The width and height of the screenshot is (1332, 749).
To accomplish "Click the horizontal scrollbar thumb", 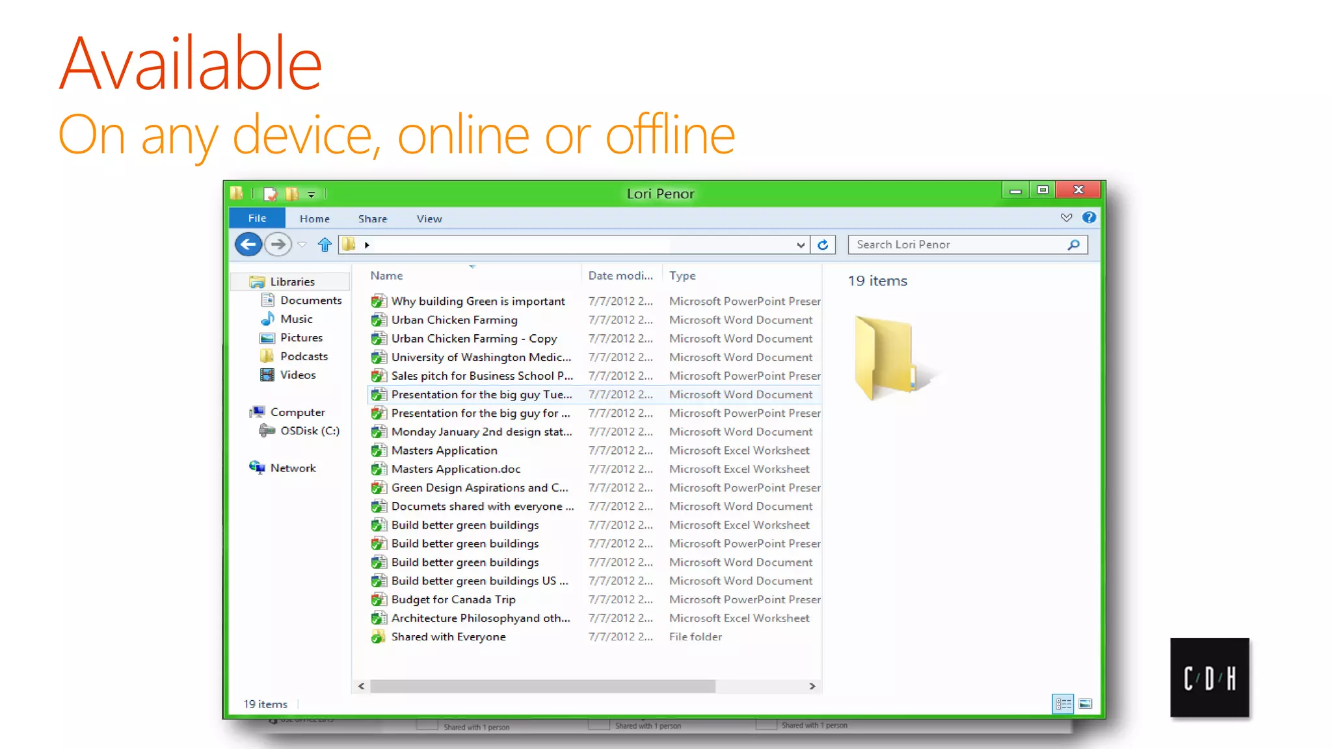I will coord(542,687).
